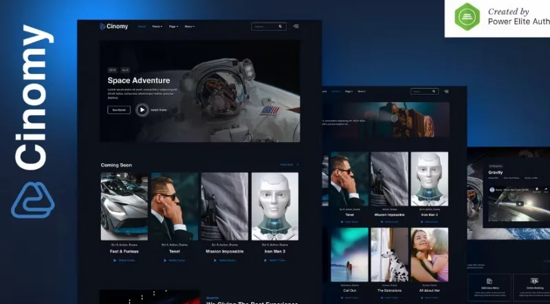Click the arrow icon next to View More
Viewport: 550px width, 304px height.
298,165
